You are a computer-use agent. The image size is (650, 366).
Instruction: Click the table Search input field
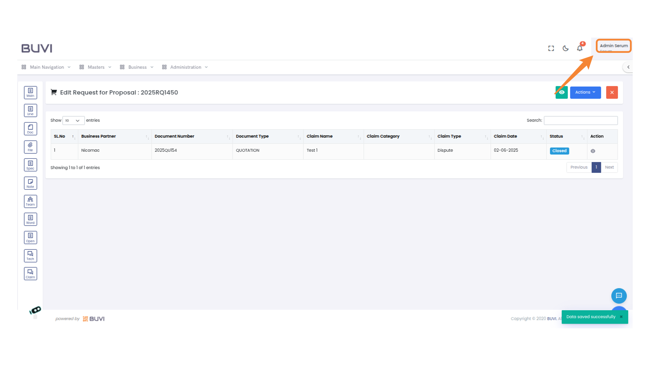tap(580, 120)
